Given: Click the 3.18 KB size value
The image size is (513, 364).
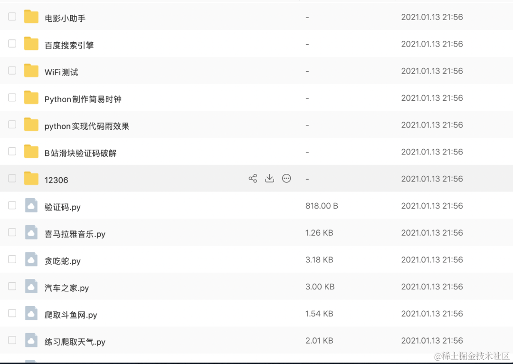Looking at the screenshot, I should (x=319, y=259).
